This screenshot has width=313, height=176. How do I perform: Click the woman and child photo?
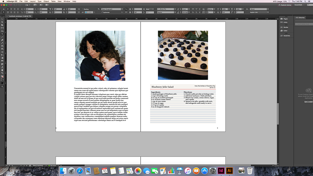pyautogui.click(x=100, y=56)
